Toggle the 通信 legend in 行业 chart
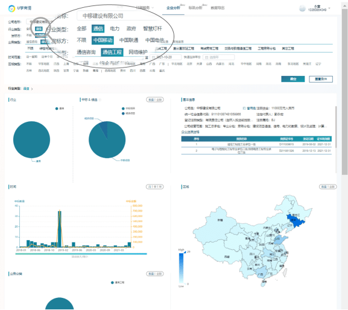This screenshot has width=348, height=310. click(60, 109)
